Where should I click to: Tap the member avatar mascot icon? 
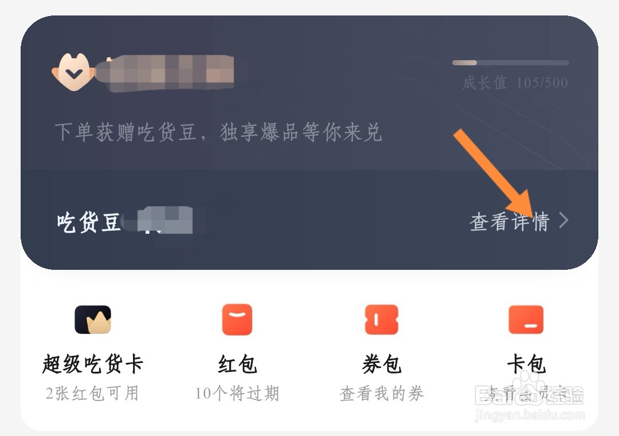pos(74,72)
